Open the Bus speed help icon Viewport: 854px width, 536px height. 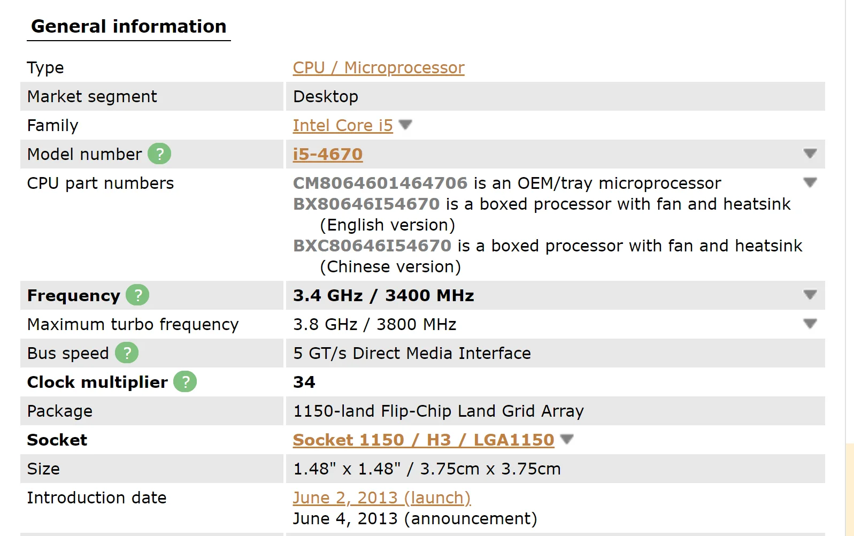127,353
